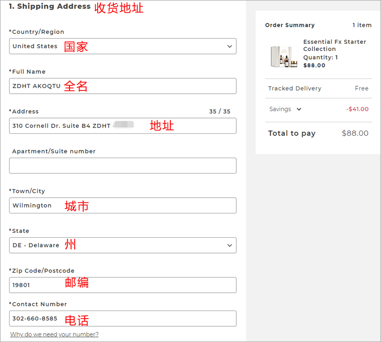
Task: Click the Quantity: 1 text under product
Action: 321,58
